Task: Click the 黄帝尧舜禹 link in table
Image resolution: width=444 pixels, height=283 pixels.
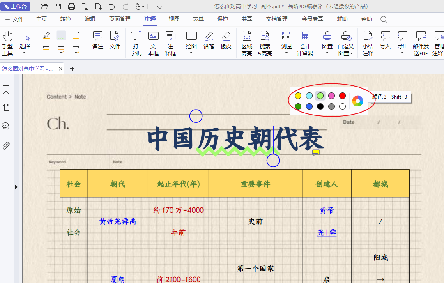Action: tap(117, 221)
